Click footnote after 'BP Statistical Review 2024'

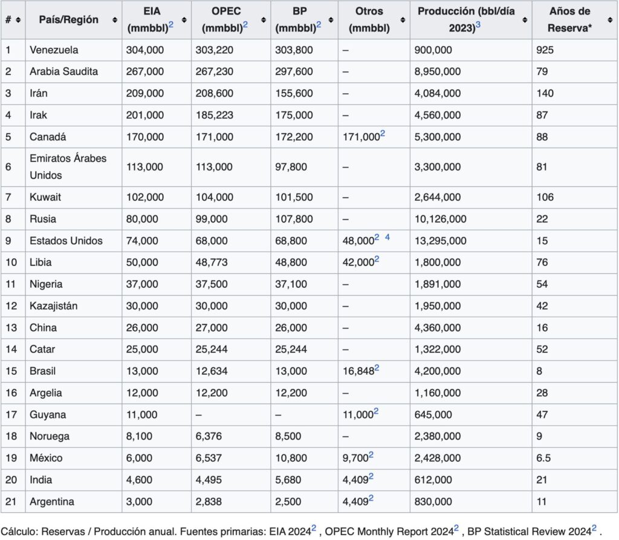pos(594,527)
